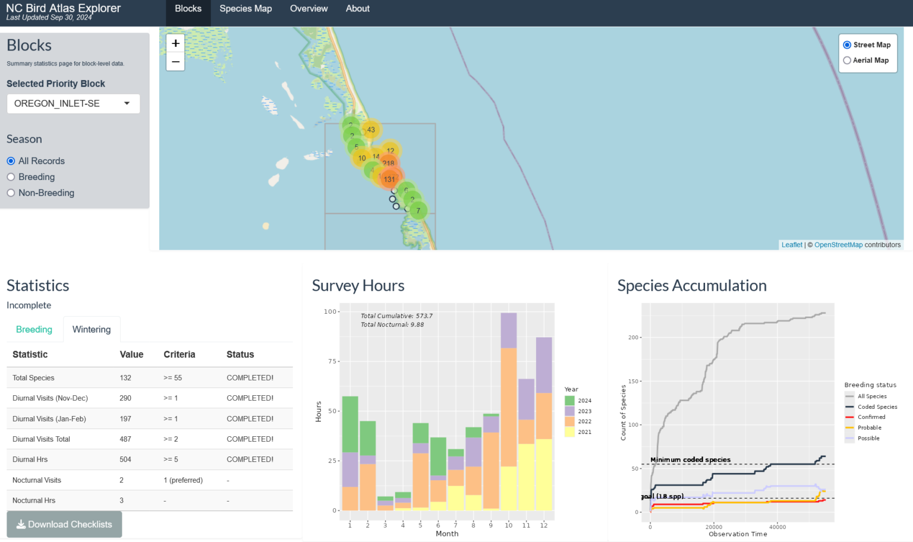This screenshot has height=542, width=913.
Task: Select the All Records season option
Action: (11, 161)
